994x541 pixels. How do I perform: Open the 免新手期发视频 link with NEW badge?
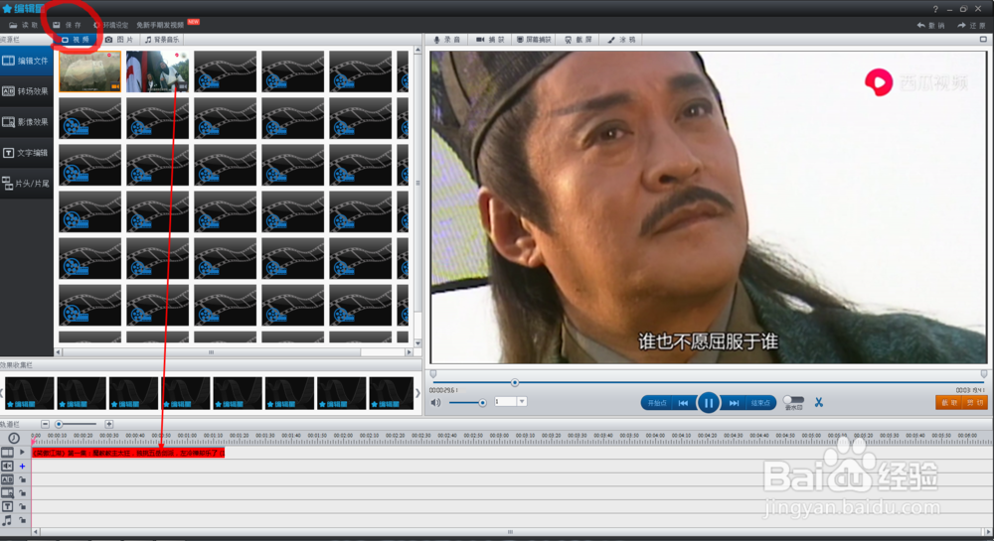167,24
